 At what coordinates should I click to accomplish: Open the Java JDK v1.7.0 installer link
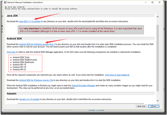tap(30, 21)
